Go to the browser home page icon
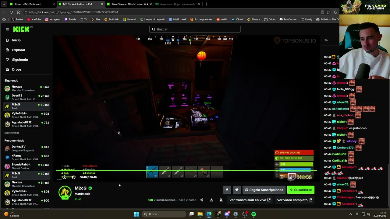The width and height of the screenshot is (390, 219). [19, 12]
